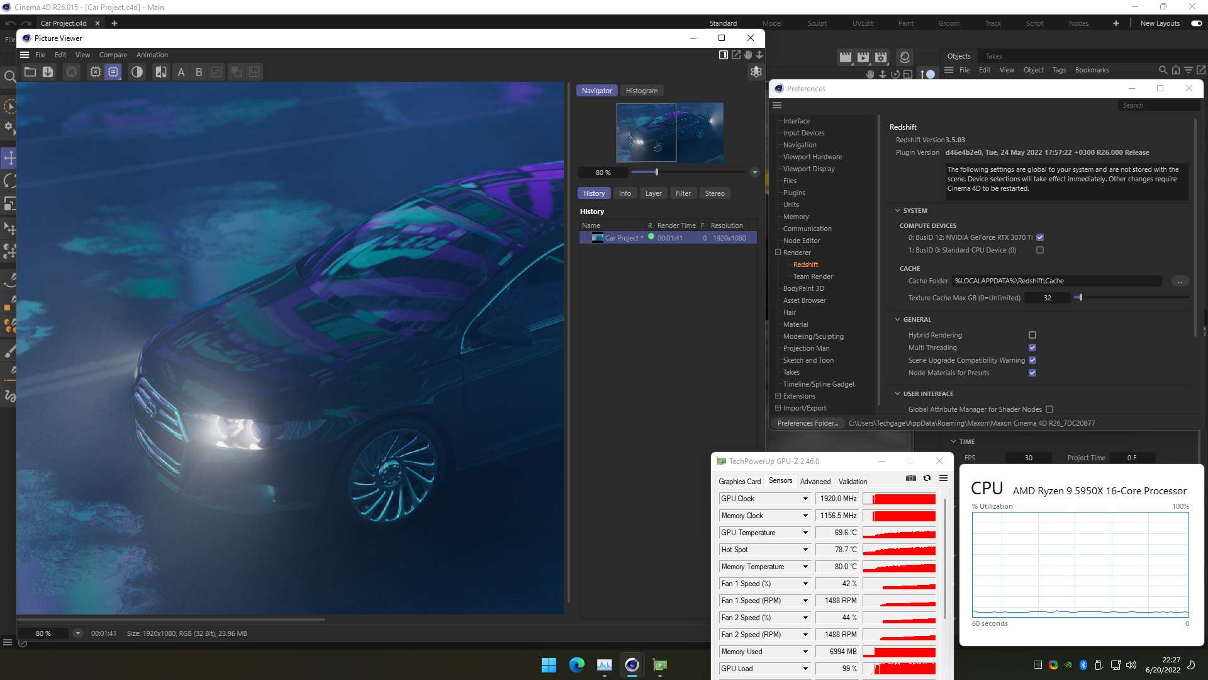Select the contrast adjustment icon in Picture Viewer
Screen dimensions: 1208x680
click(x=138, y=72)
